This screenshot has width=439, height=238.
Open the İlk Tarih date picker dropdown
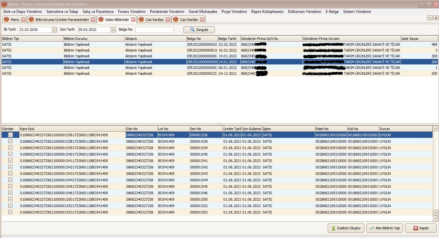click(54, 30)
